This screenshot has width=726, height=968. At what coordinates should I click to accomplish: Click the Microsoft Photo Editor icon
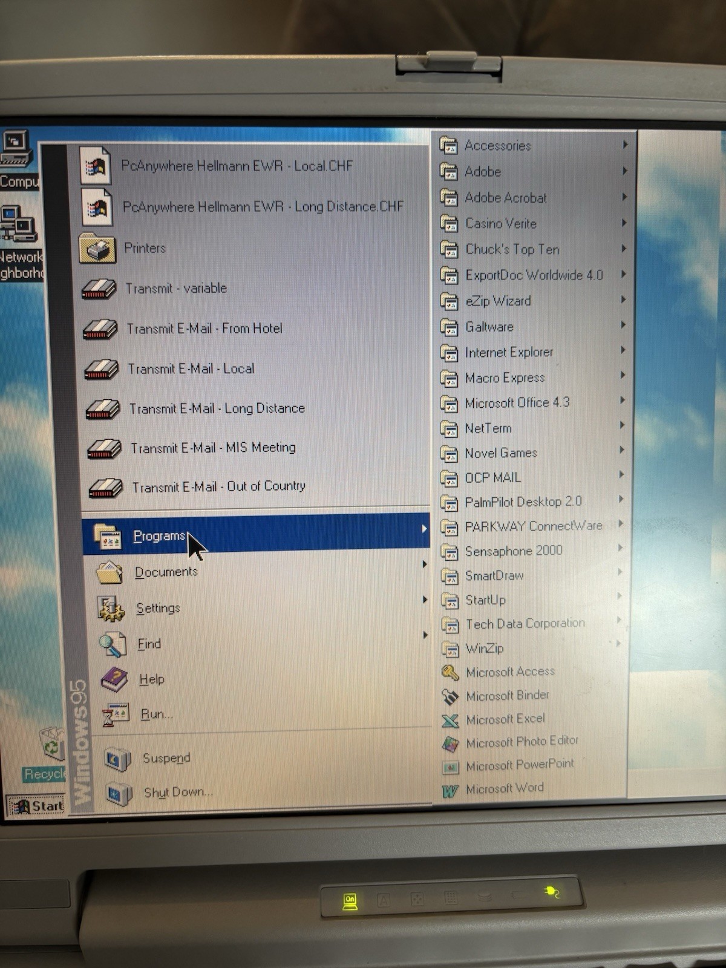click(450, 744)
